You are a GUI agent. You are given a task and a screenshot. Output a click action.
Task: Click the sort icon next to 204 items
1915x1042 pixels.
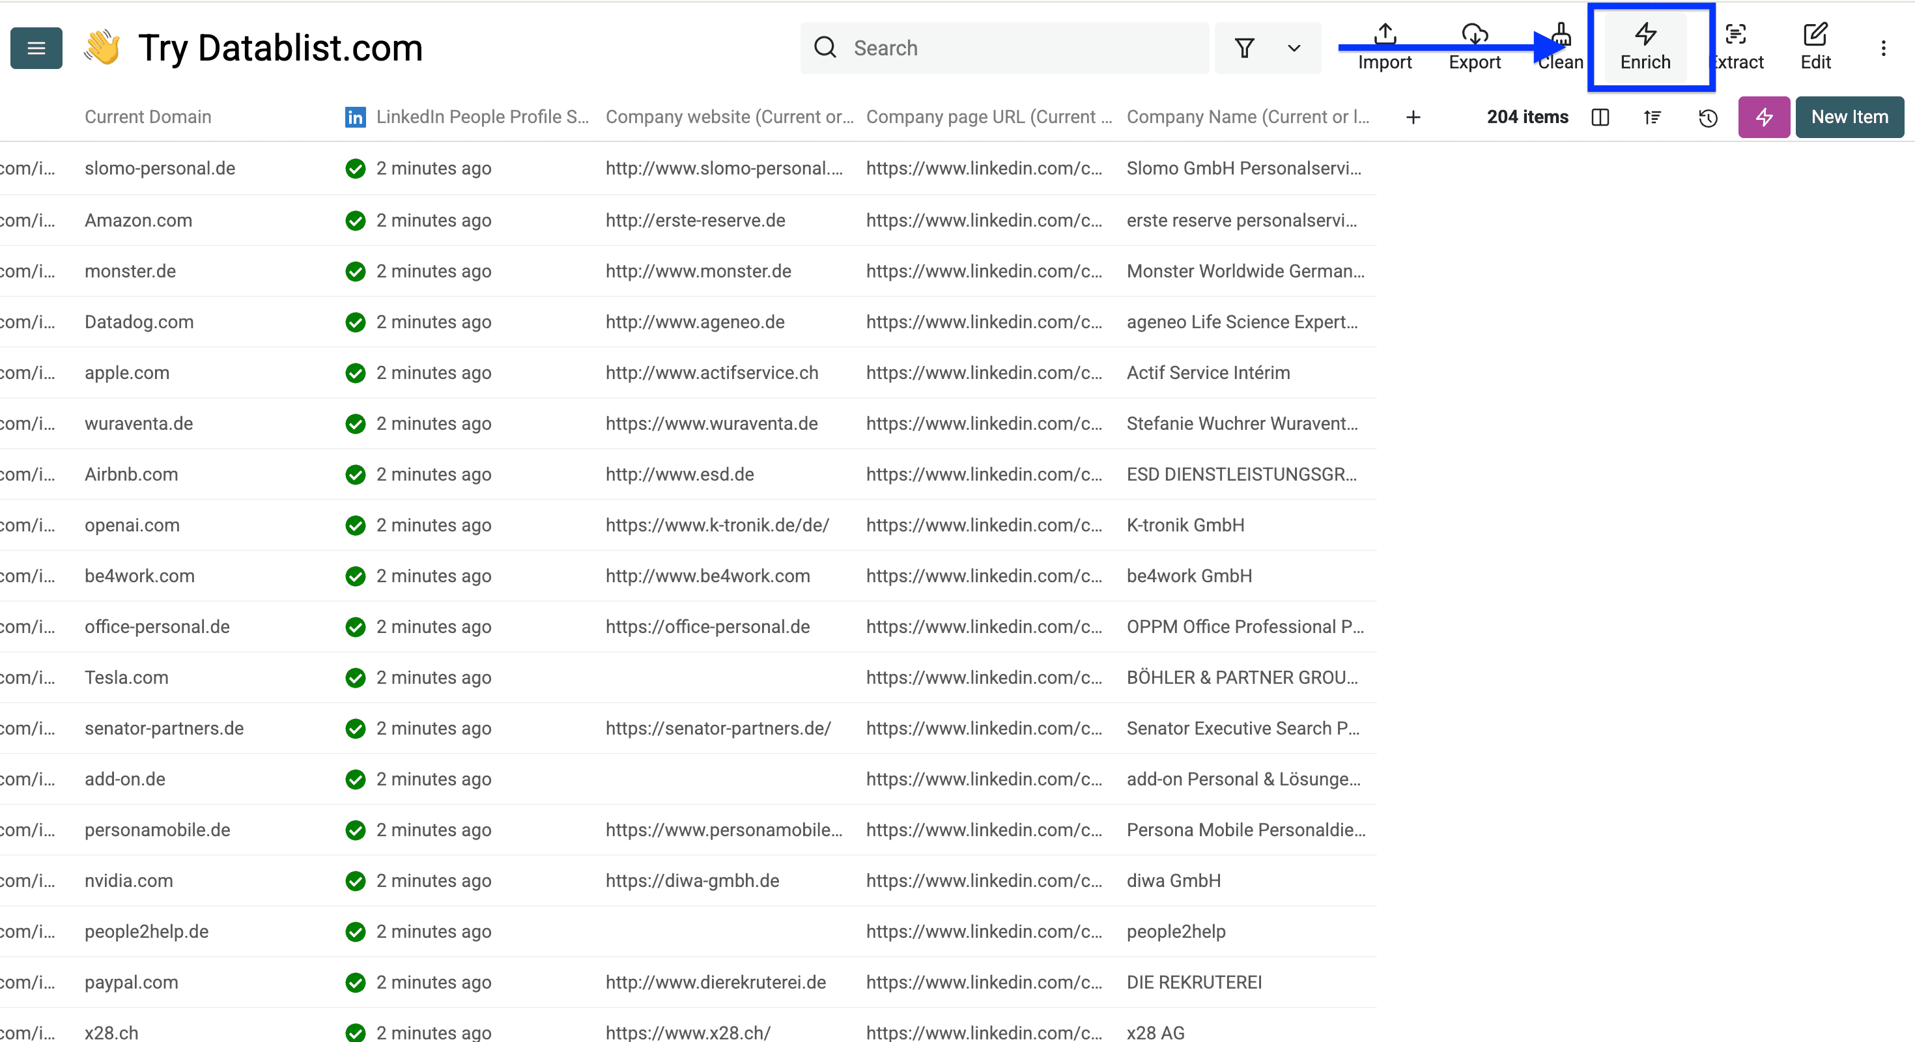(1652, 117)
